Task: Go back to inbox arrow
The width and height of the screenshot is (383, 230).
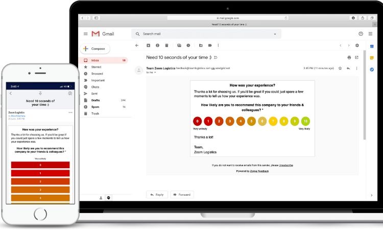Action: [137, 45]
